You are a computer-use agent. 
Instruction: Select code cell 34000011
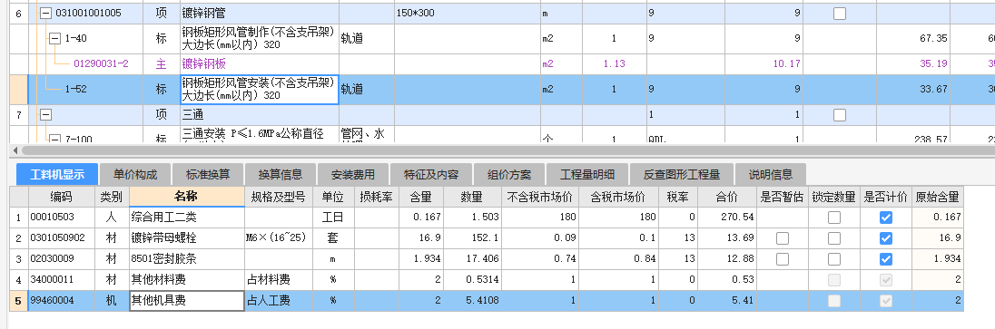(62, 280)
